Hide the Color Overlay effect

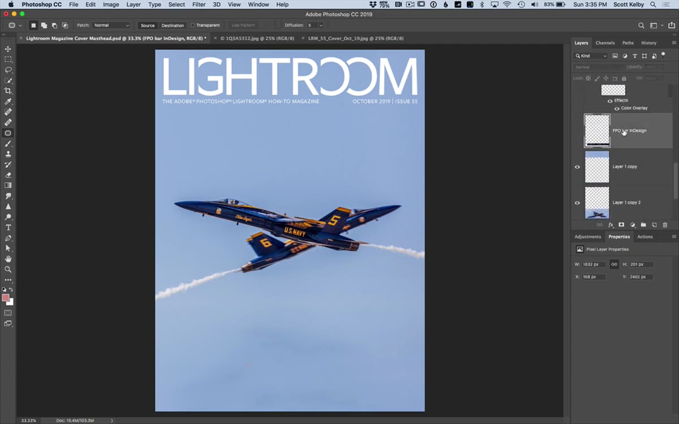(617, 108)
